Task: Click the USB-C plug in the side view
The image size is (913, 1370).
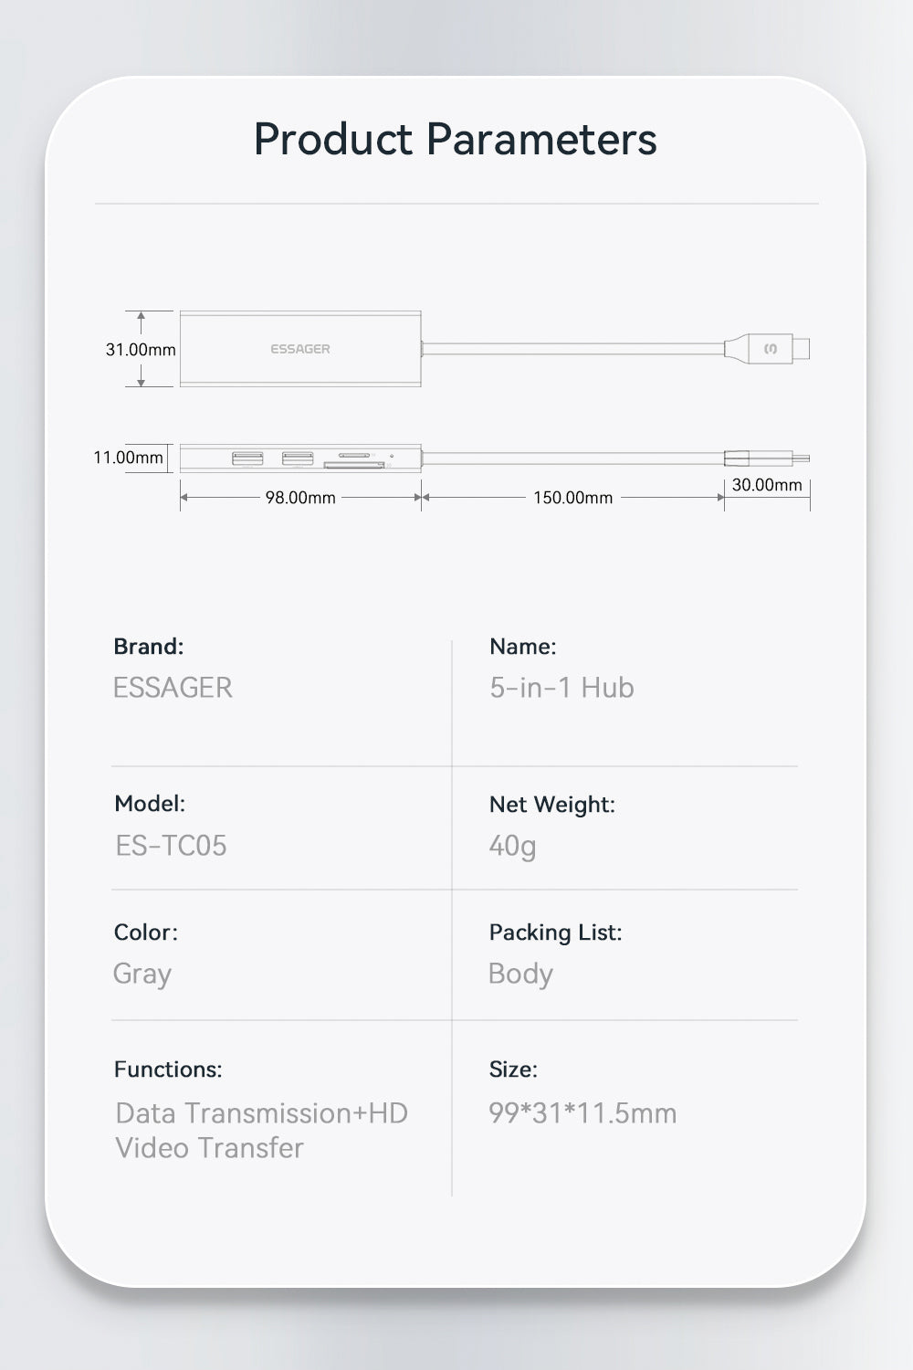Action: coord(765,458)
